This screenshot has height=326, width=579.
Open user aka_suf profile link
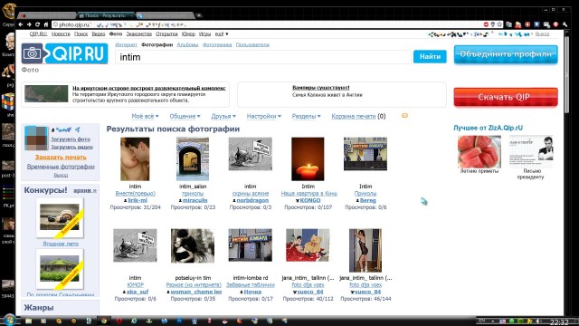(138, 292)
